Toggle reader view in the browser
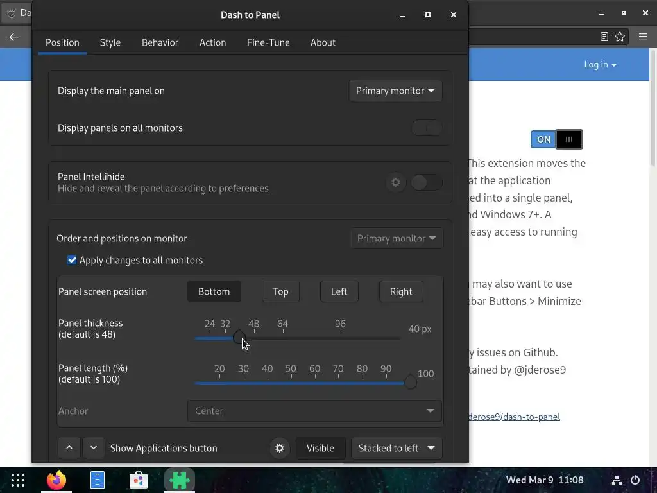The height and width of the screenshot is (493, 657). 604,37
